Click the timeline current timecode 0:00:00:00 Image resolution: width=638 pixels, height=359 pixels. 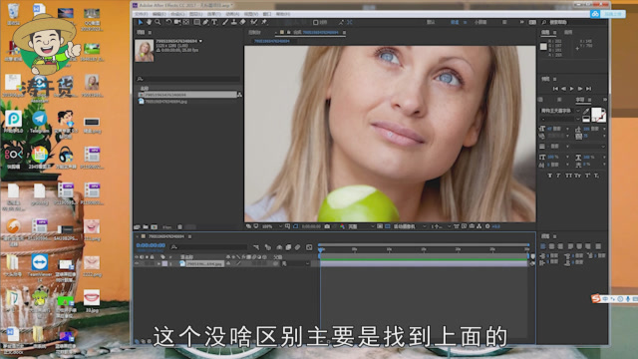(151, 245)
